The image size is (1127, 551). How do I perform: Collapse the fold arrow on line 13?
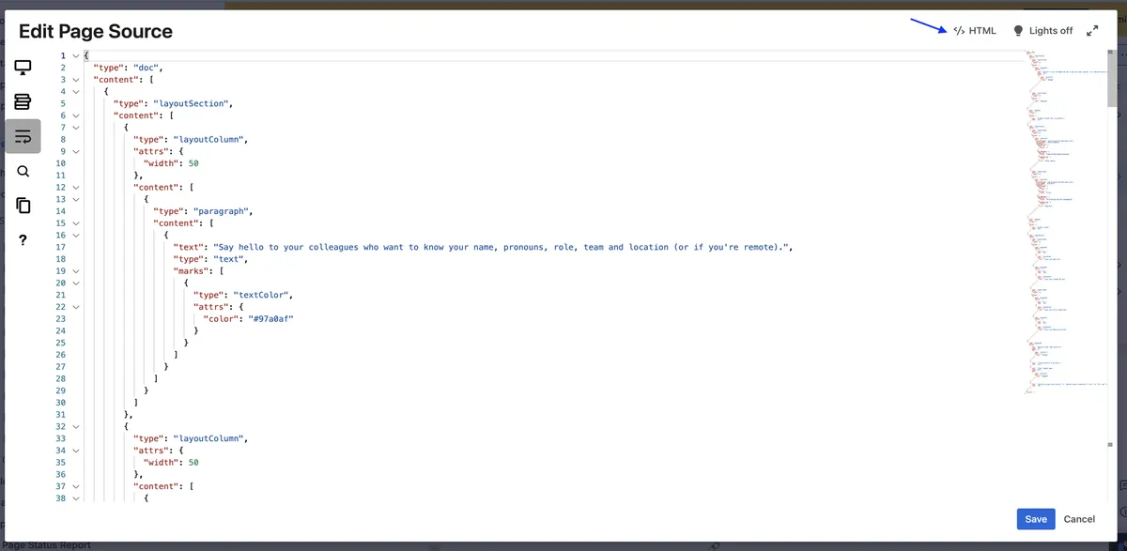point(75,199)
